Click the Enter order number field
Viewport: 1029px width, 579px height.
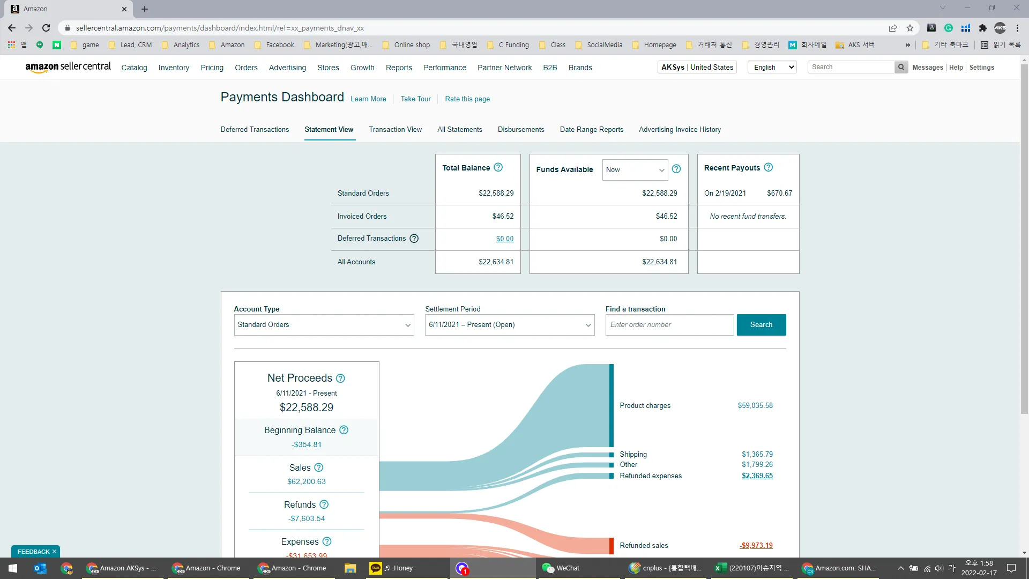(x=669, y=325)
